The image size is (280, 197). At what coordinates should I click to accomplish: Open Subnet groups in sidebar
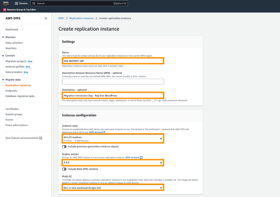[x=14, y=114]
